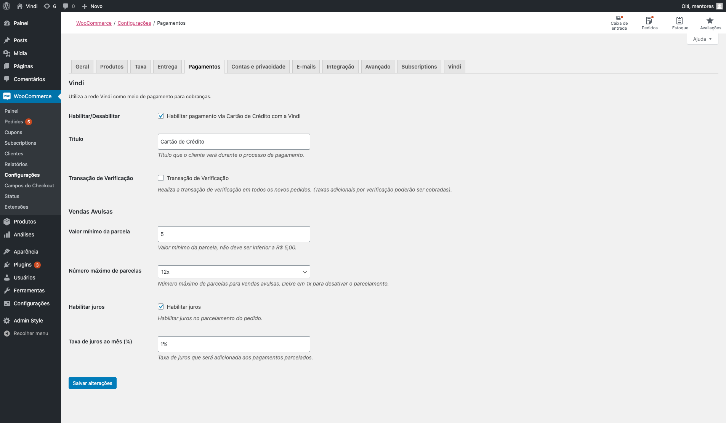
Task: Click the Ferramentas wrench icon
Action: tap(7, 291)
